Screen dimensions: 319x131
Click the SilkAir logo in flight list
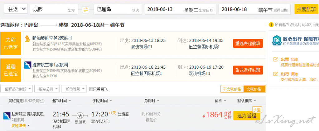(7, 116)
